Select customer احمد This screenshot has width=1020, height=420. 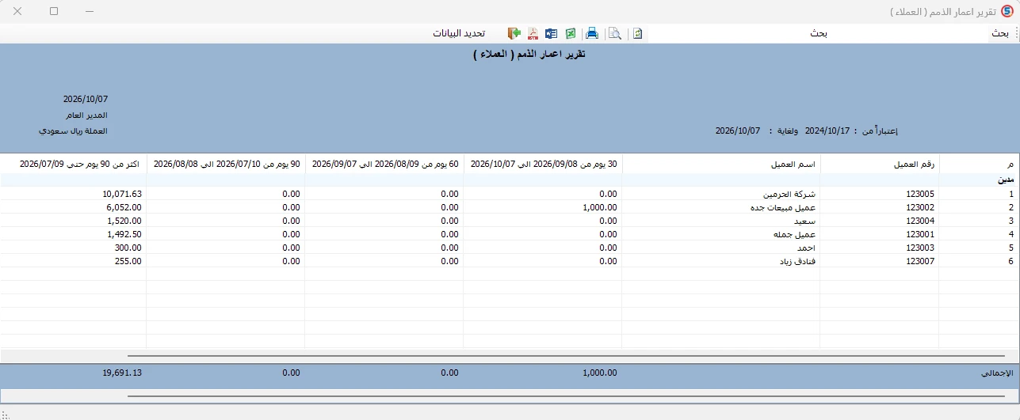pyautogui.click(x=807, y=248)
